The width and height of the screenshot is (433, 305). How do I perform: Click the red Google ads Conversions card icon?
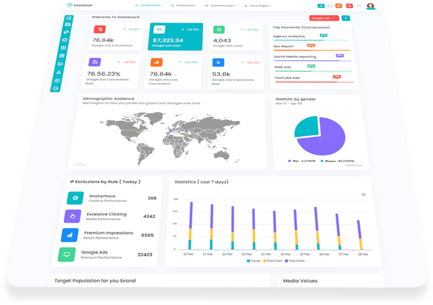click(100, 29)
